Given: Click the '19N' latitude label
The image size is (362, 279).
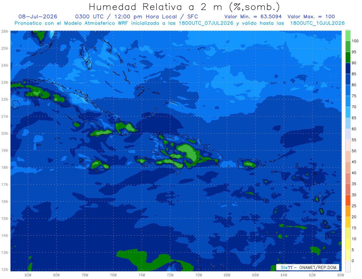Looking at the screenshot, I should [x=4, y=150].
